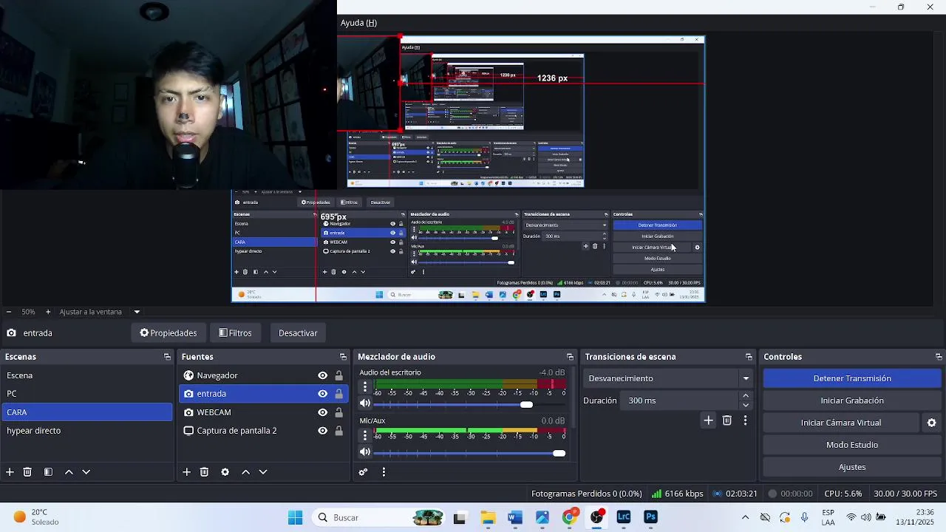The width and height of the screenshot is (946, 532).
Task: Open audio mixer three-dot menu at bottom
Action: 384,472
